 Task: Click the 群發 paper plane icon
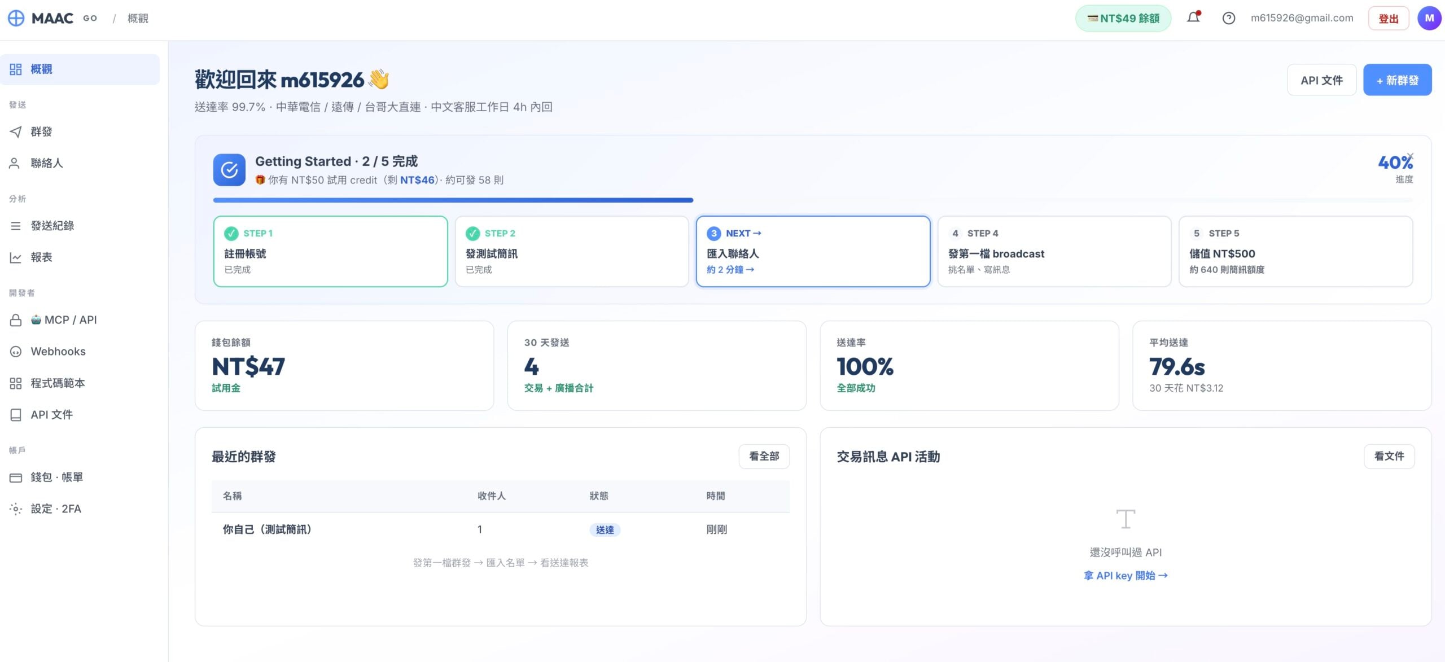point(16,131)
